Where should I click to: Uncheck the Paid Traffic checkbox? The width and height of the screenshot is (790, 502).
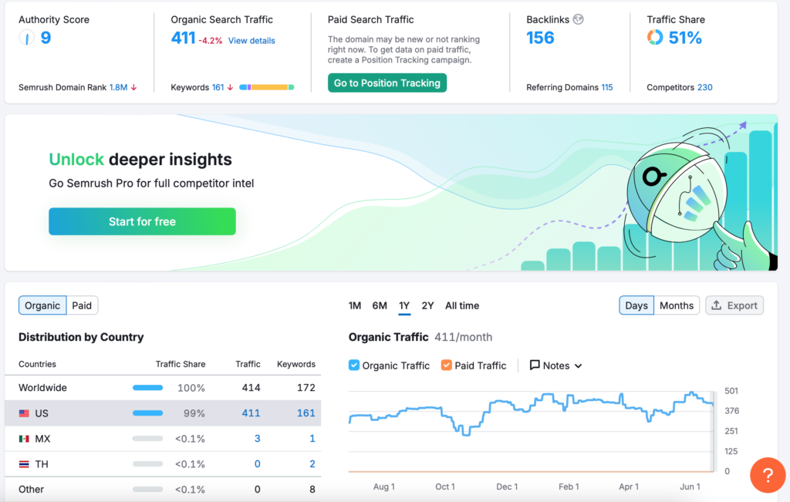pyautogui.click(x=447, y=366)
